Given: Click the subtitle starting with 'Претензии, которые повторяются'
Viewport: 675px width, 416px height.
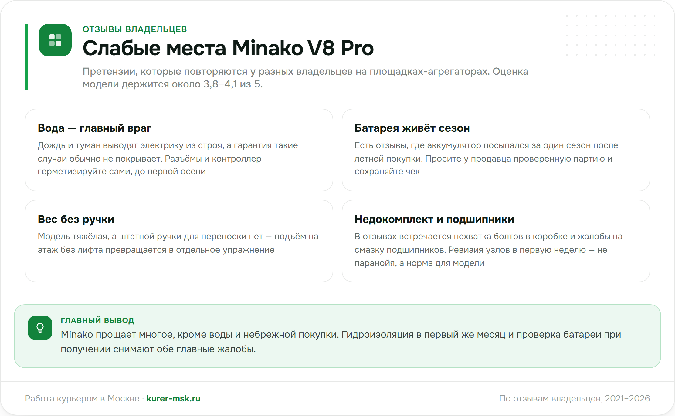Looking at the screenshot, I should [x=305, y=78].
